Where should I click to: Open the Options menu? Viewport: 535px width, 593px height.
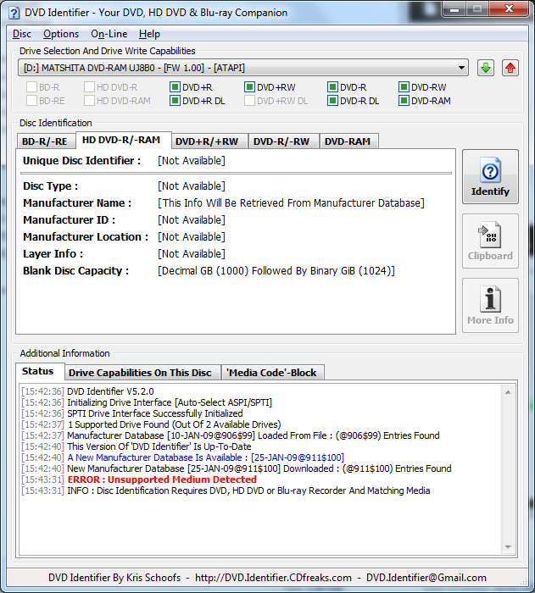[61, 34]
